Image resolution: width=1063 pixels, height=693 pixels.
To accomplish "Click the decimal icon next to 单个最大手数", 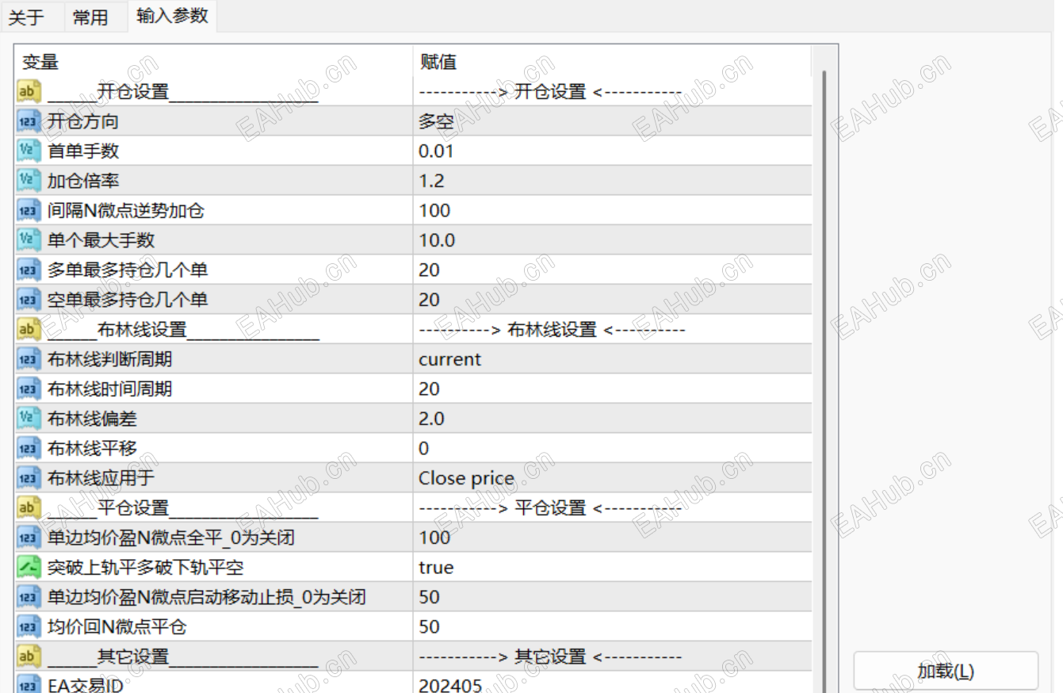I will click(x=26, y=239).
